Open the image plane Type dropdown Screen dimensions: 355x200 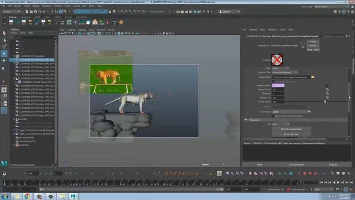click(x=281, y=68)
